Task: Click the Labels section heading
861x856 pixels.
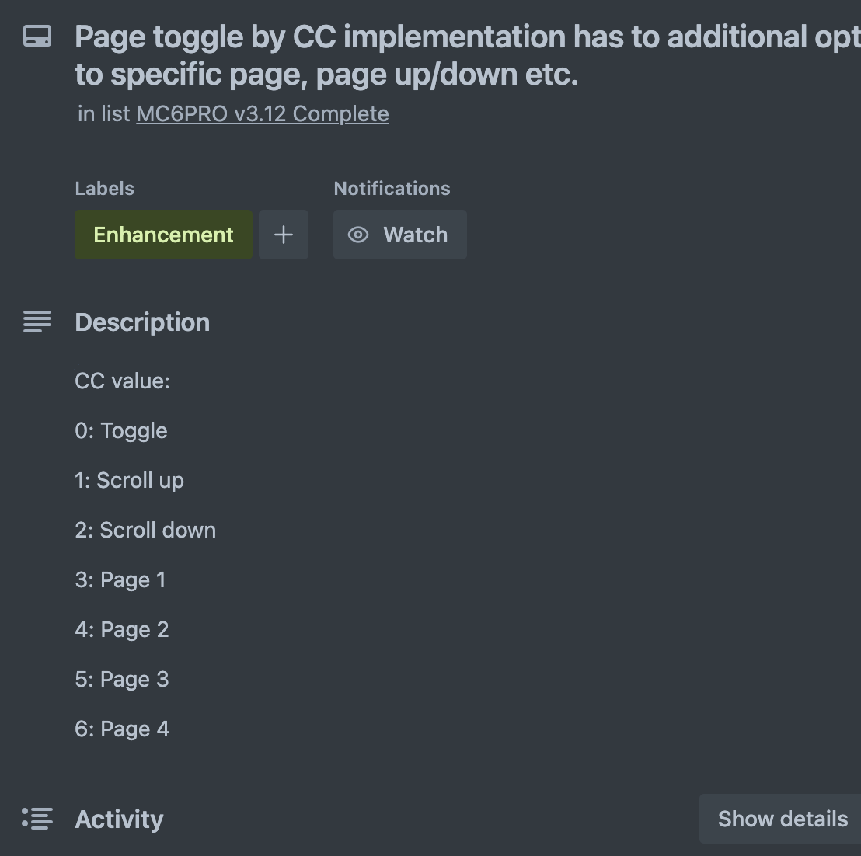Action: [104, 189]
